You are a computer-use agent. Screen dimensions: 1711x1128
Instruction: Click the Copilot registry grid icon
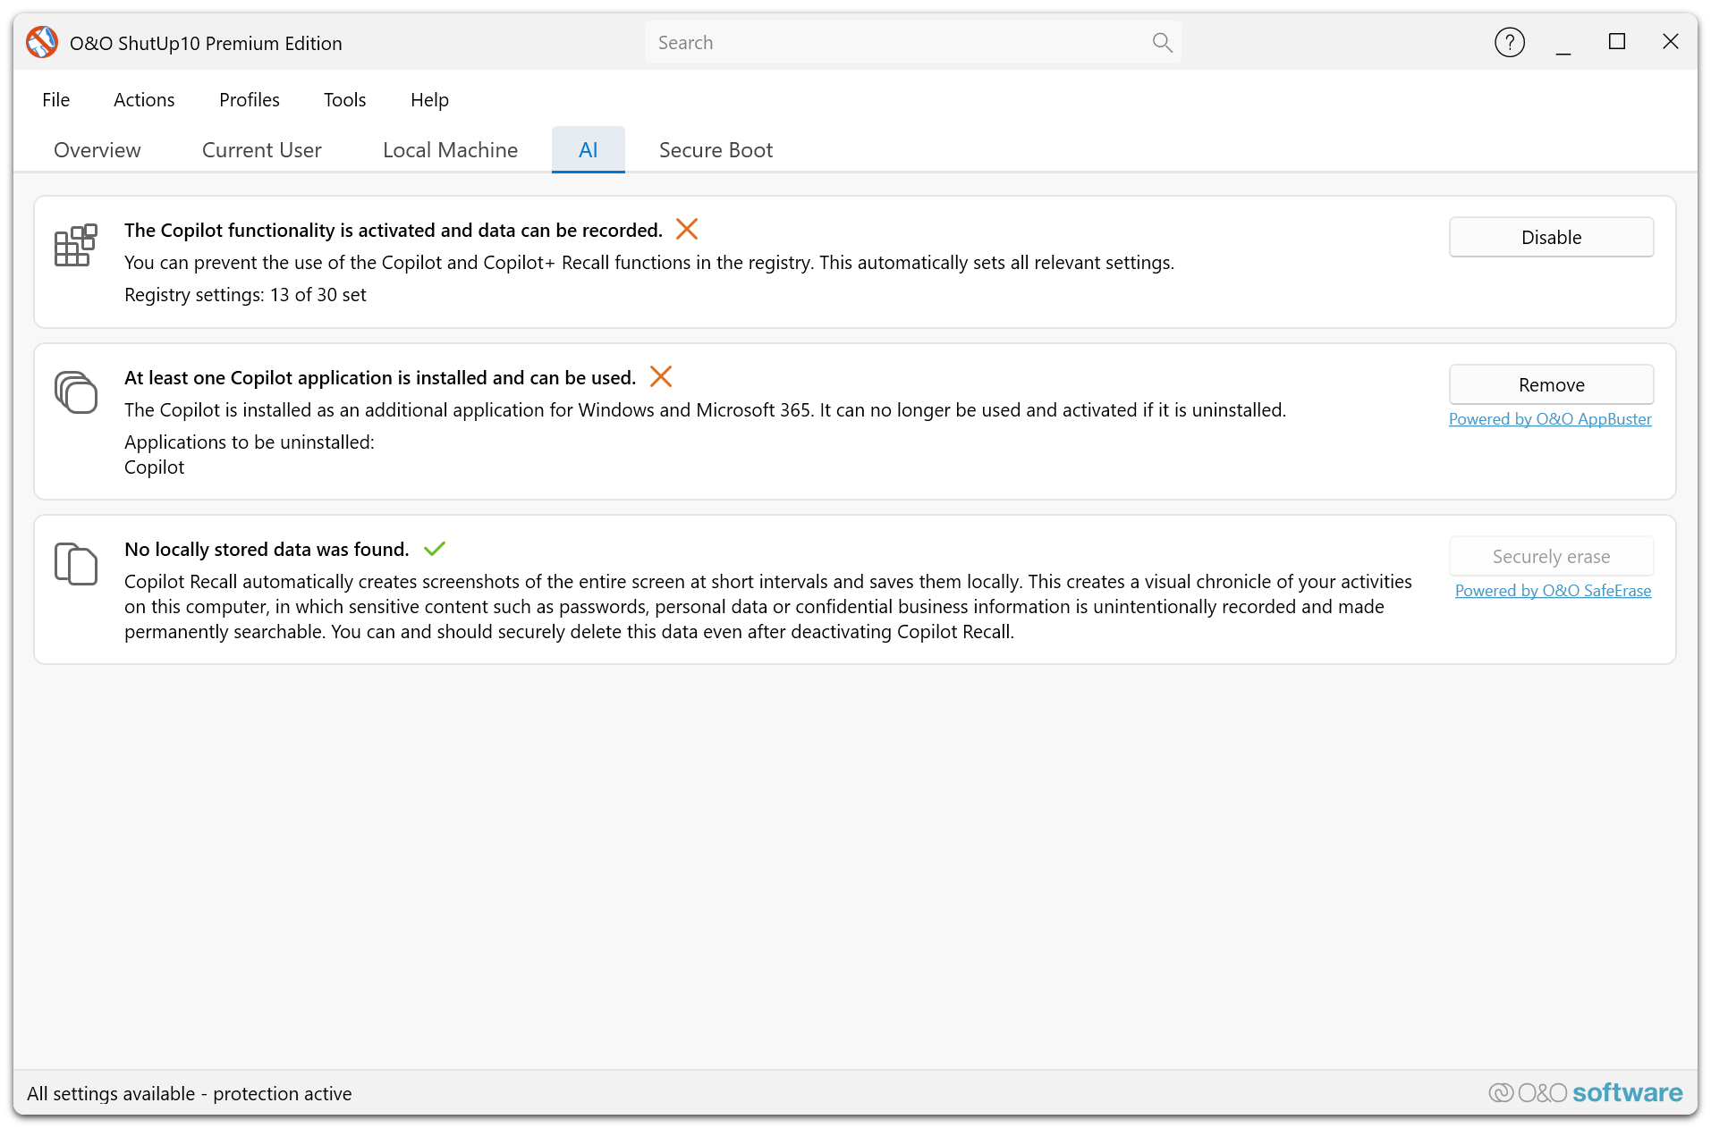(76, 245)
